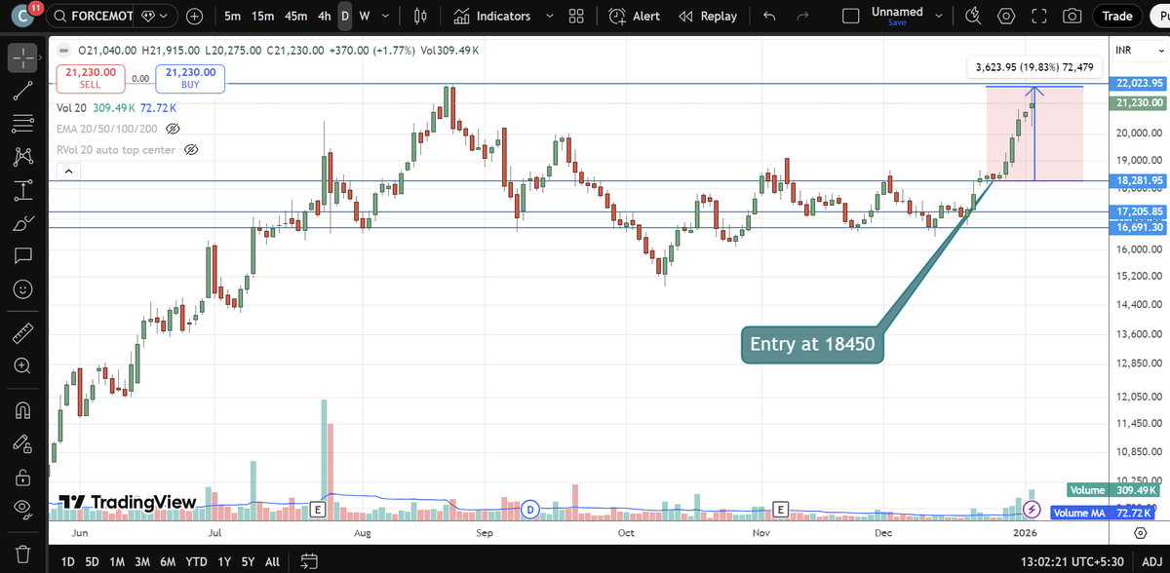
Task: Click the Save link under Unnamed
Action: pos(897,23)
